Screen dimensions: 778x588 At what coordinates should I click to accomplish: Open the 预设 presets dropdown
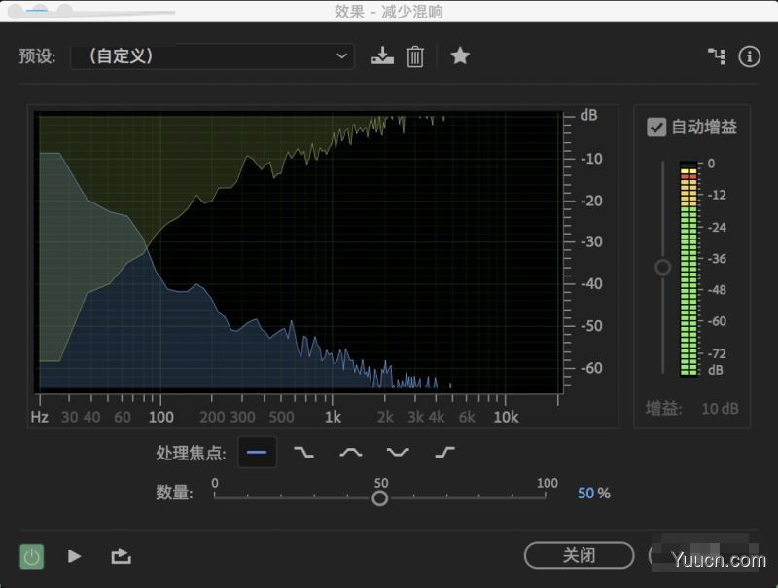(x=212, y=56)
